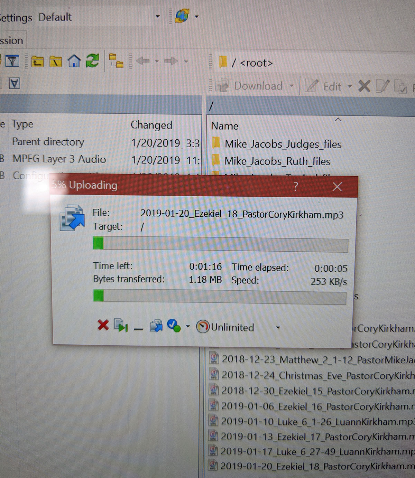Click the file upload progress bar

point(220,244)
